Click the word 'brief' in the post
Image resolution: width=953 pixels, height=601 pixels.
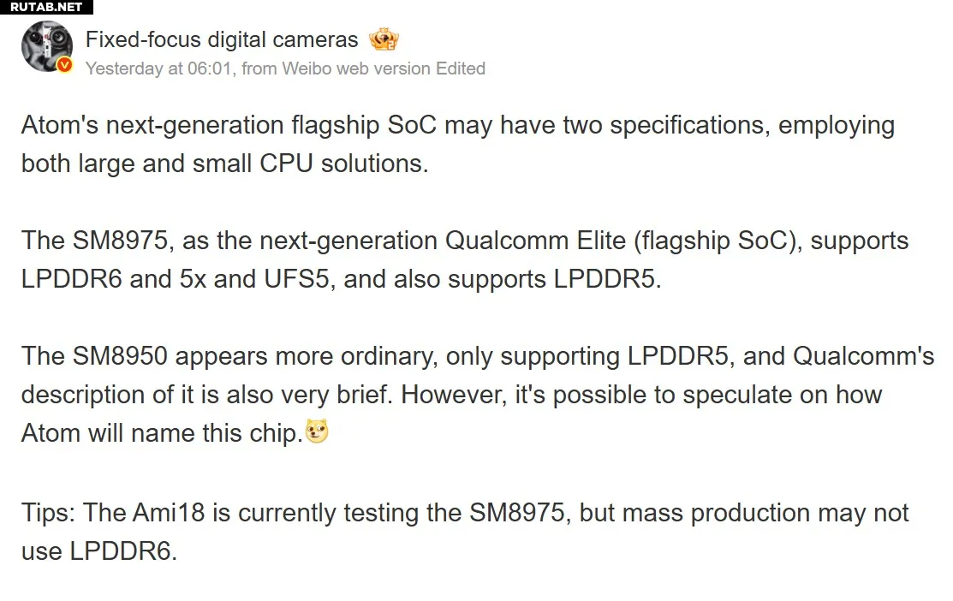click(360, 395)
